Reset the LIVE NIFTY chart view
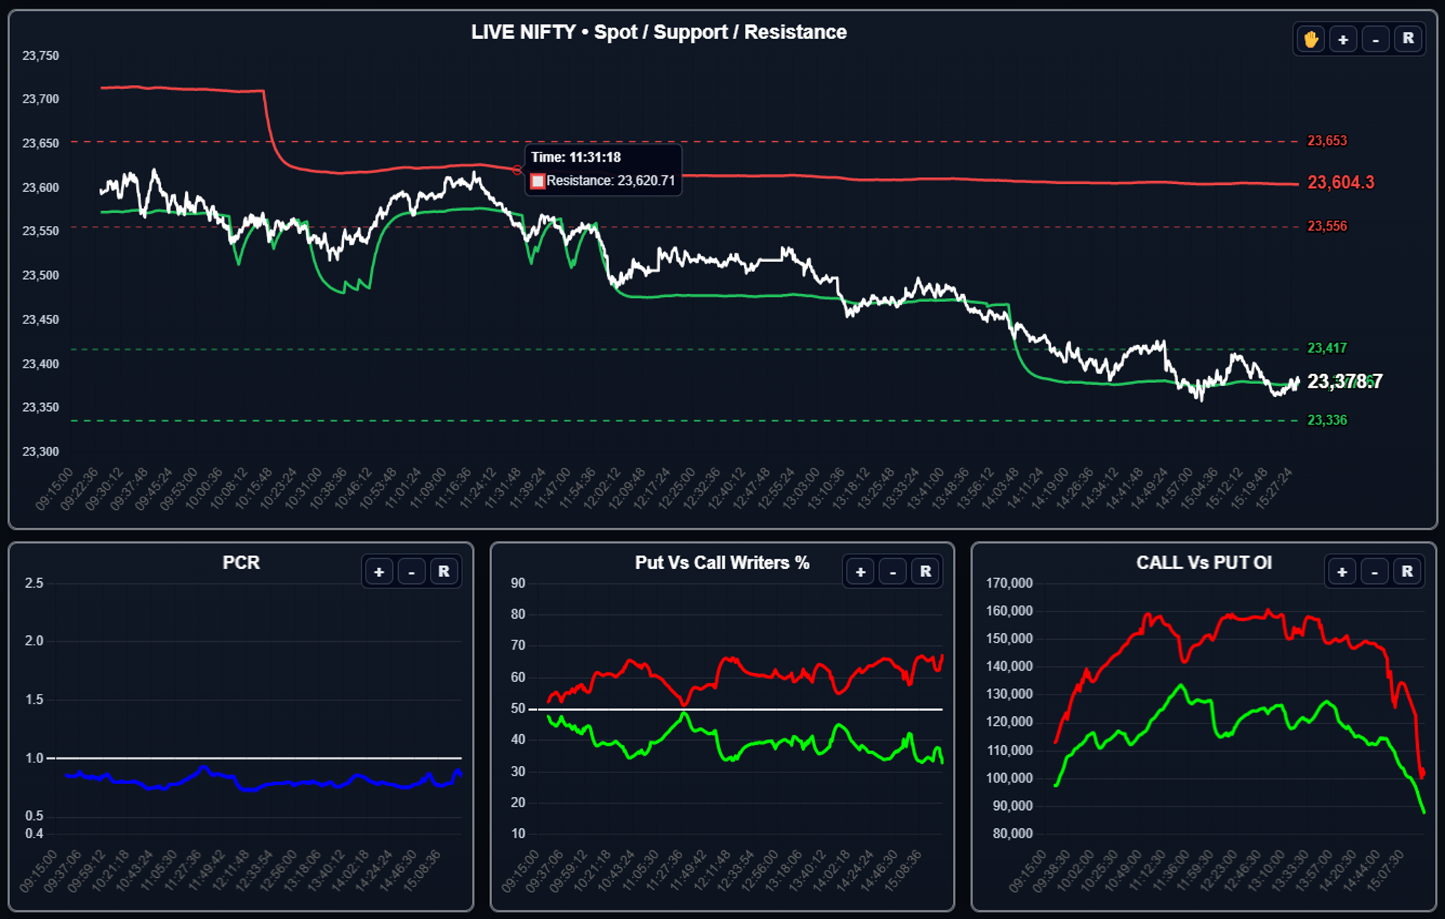 (x=1408, y=39)
